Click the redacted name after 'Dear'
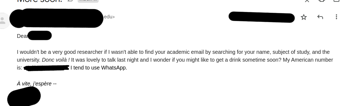Screen dimensions: 349x106 tap(40, 35)
